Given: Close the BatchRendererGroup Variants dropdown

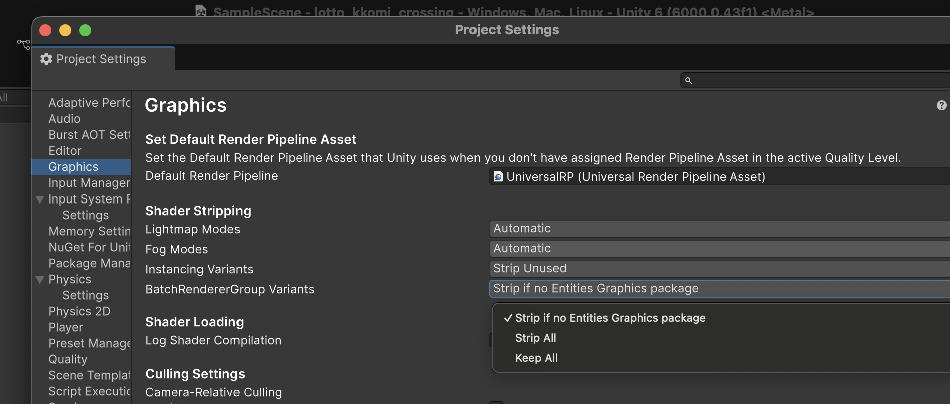Looking at the screenshot, I should 720,288.
